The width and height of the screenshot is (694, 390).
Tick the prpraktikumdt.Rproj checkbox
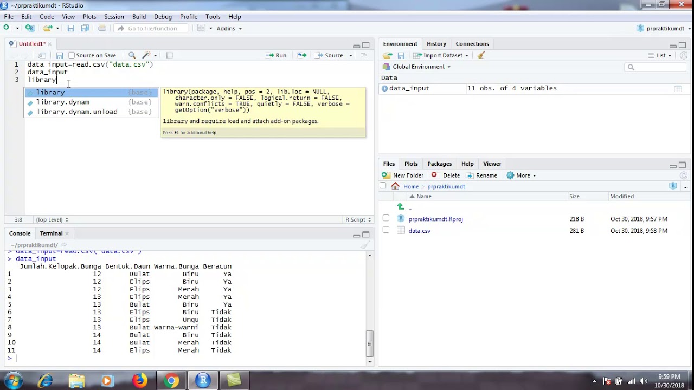point(386,218)
